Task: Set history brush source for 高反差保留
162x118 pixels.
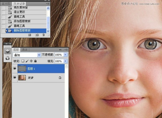Action: (x=4, y=8)
